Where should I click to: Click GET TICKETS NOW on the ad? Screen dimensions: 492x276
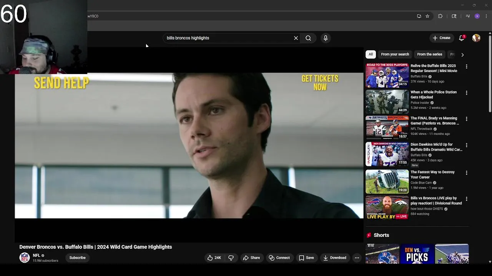click(x=320, y=83)
